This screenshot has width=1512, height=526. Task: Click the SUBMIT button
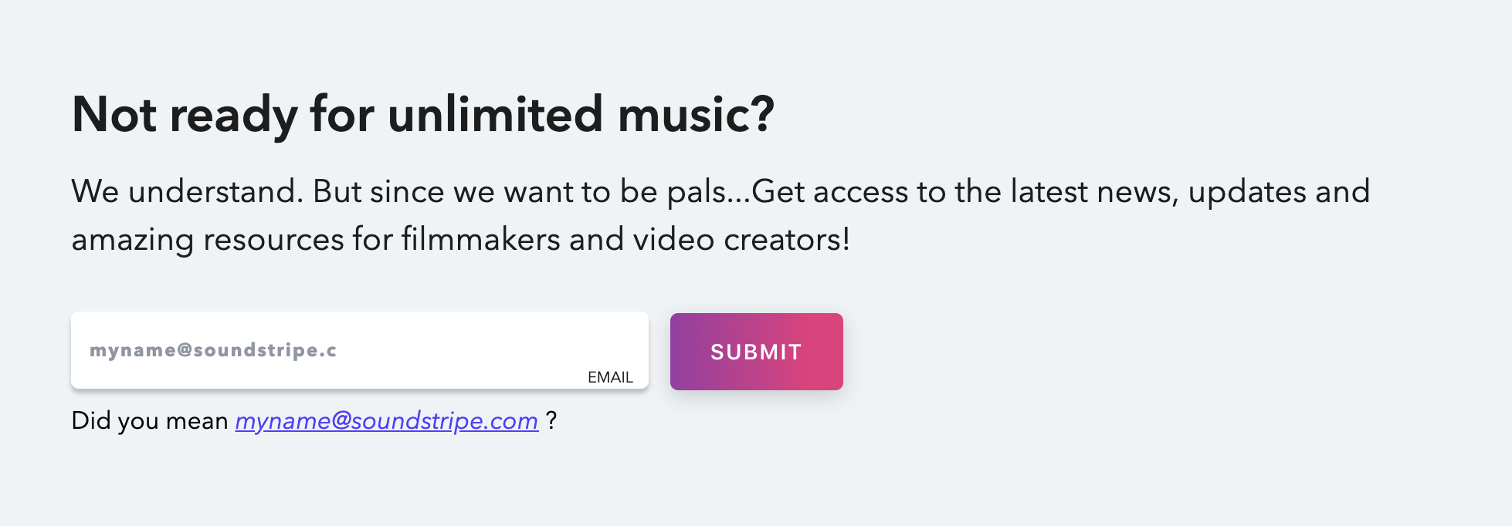click(x=756, y=352)
